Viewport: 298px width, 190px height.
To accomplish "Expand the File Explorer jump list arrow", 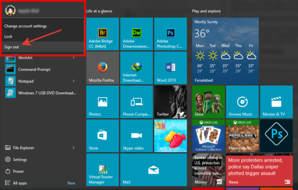I will point(74,147).
